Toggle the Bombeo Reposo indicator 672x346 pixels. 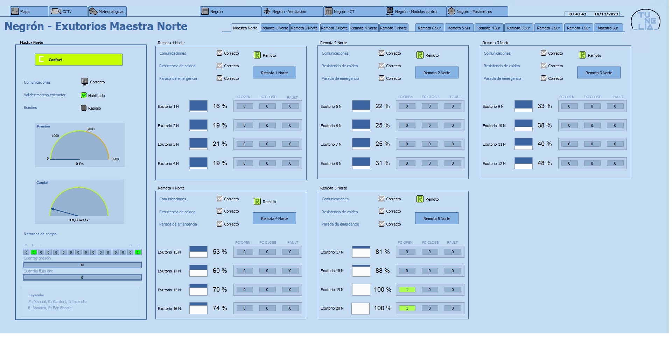84,108
